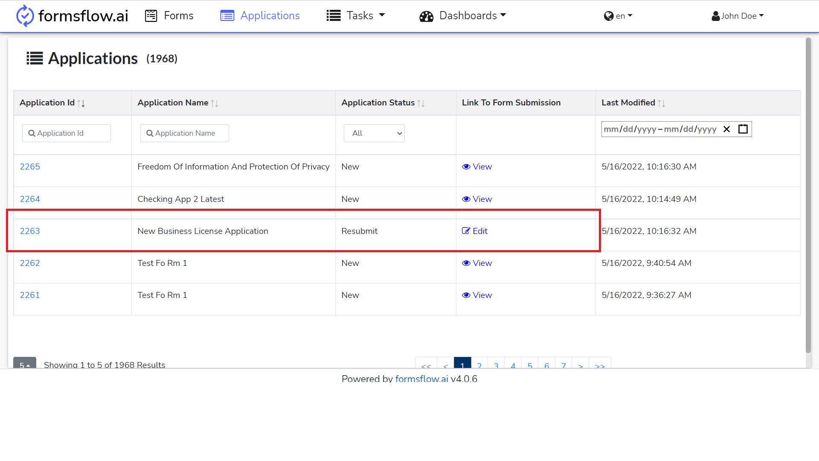Click the Applications heading list icon
The width and height of the screenshot is (819, 461).
(35, 58)
